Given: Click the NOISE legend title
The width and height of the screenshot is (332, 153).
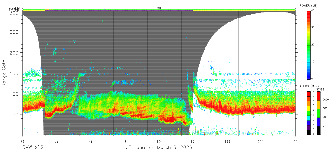Looking at the screenshot, I should coord(320,89).
